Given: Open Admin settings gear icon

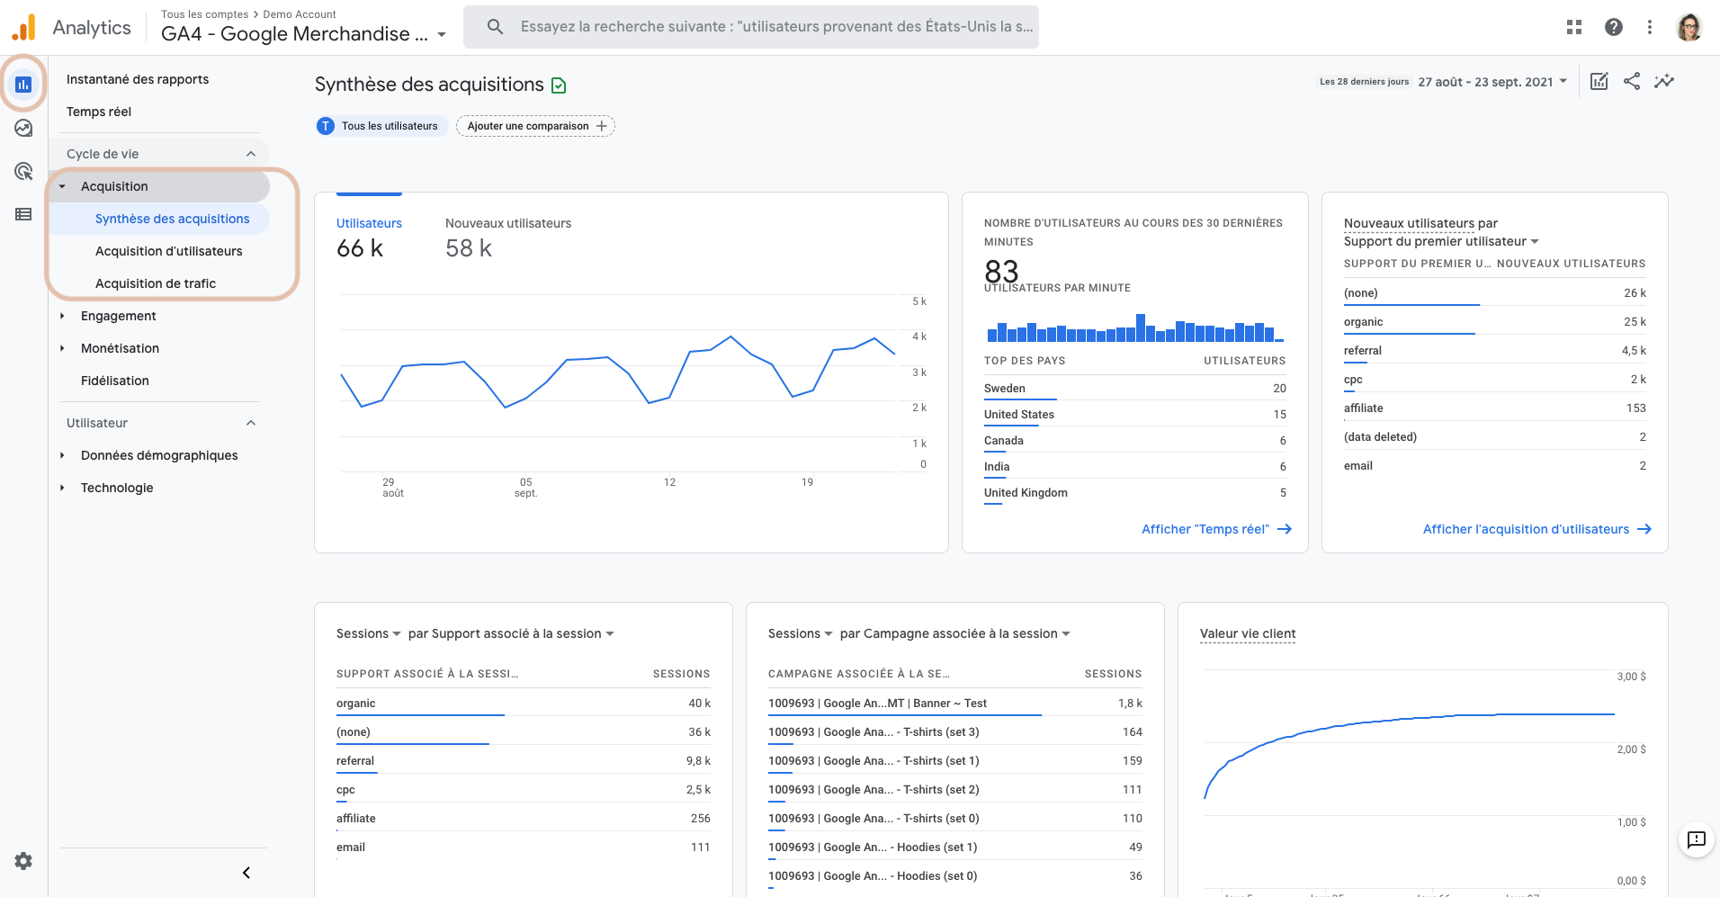Looking at the screenshot, I should point(23,861).
